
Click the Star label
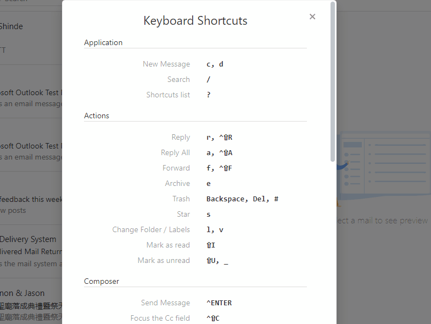pyautogui.click(x=183, y=214)
